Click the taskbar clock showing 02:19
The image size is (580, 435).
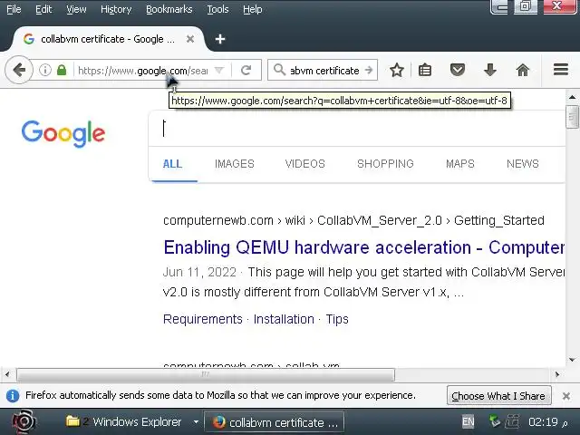coord(547,421)
